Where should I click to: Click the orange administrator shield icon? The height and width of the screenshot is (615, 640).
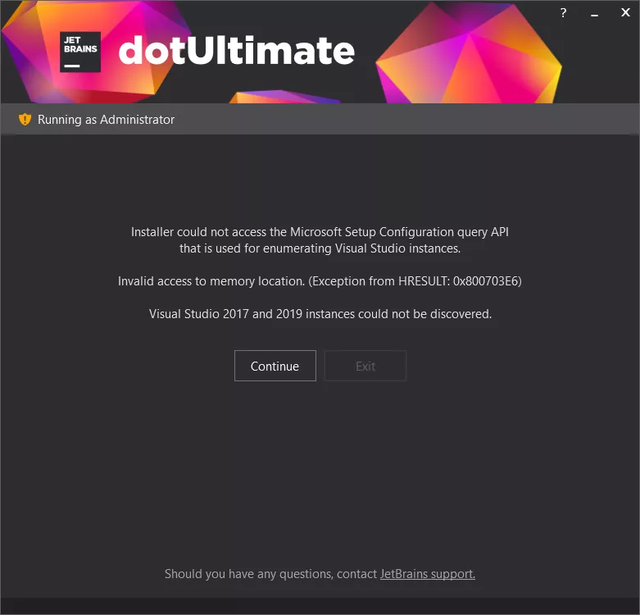pyautogui.click(x=25, y=119)
